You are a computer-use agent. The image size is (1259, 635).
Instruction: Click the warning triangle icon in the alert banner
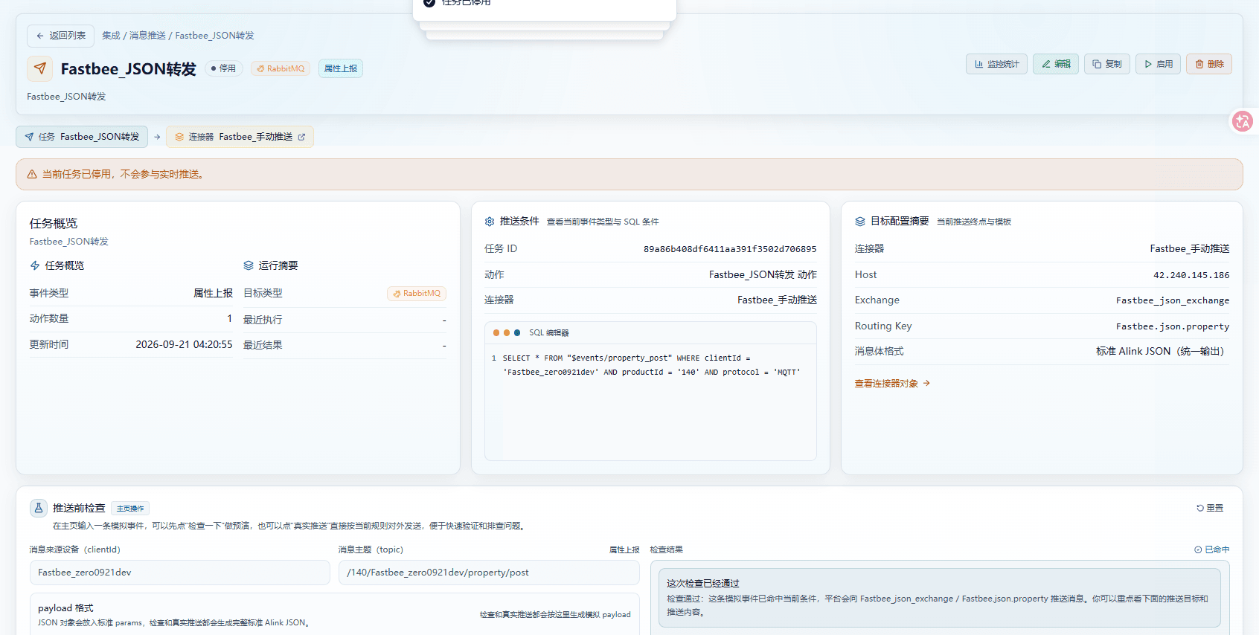[32, 174]
